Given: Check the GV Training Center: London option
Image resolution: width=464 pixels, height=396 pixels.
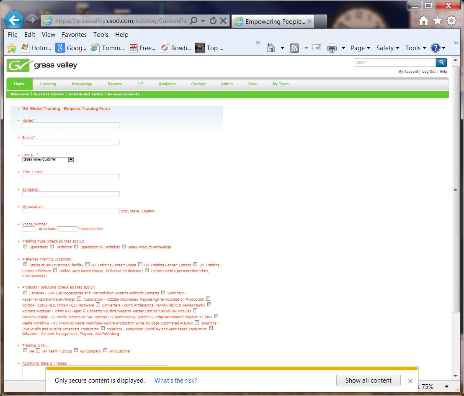Looking at the screenshot, I should pos(140,264).
